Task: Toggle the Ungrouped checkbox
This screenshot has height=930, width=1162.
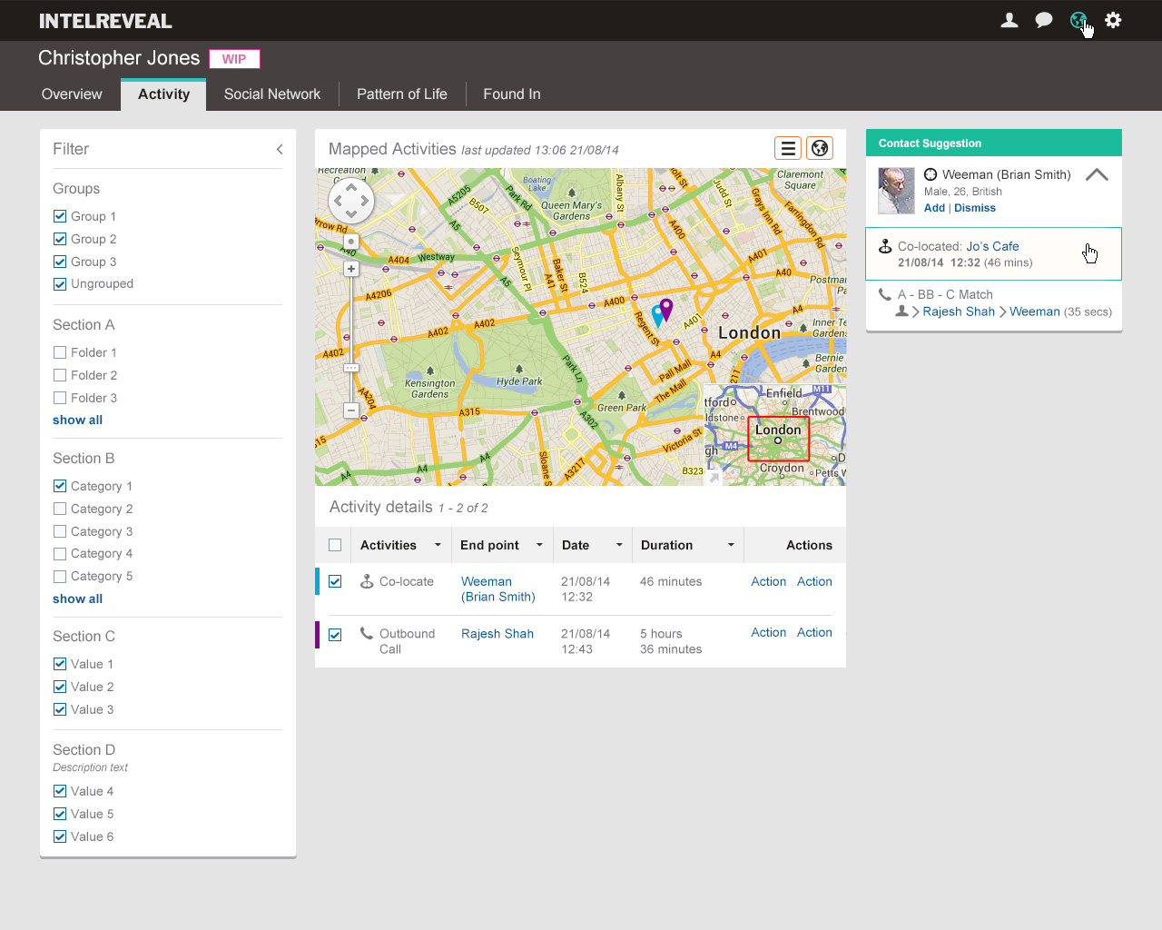Action: 60,283
